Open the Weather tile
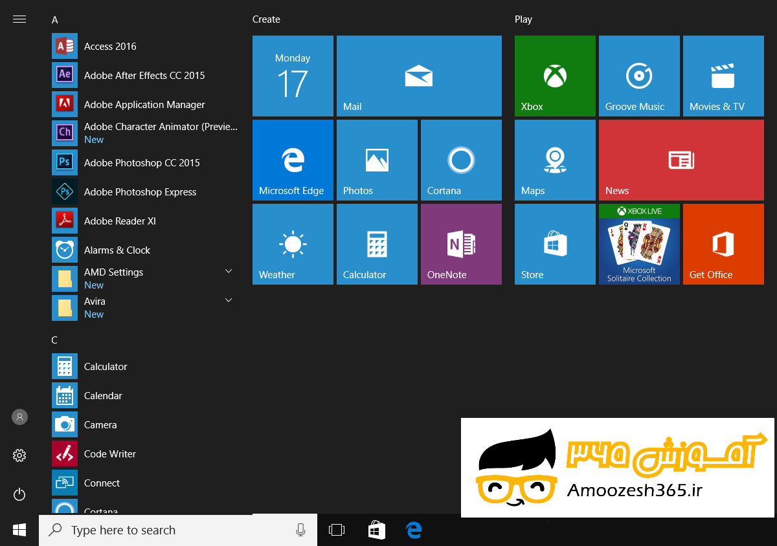This screenshot has width=777, height=546. pyautogui.click(x=293, y=244)
